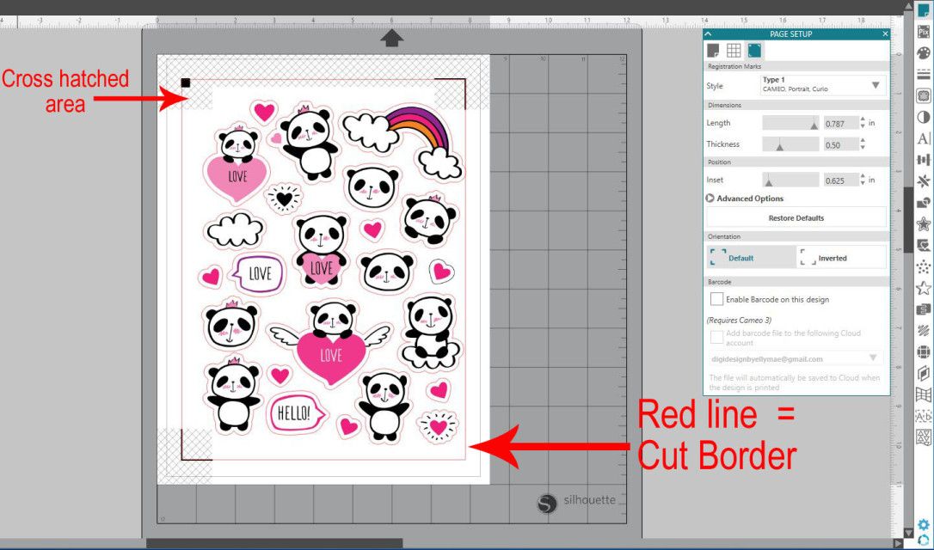This screenshot has width=934, height=550.
Task: Open the Rhinestone dots panel
Action: [x=924, y=266]
